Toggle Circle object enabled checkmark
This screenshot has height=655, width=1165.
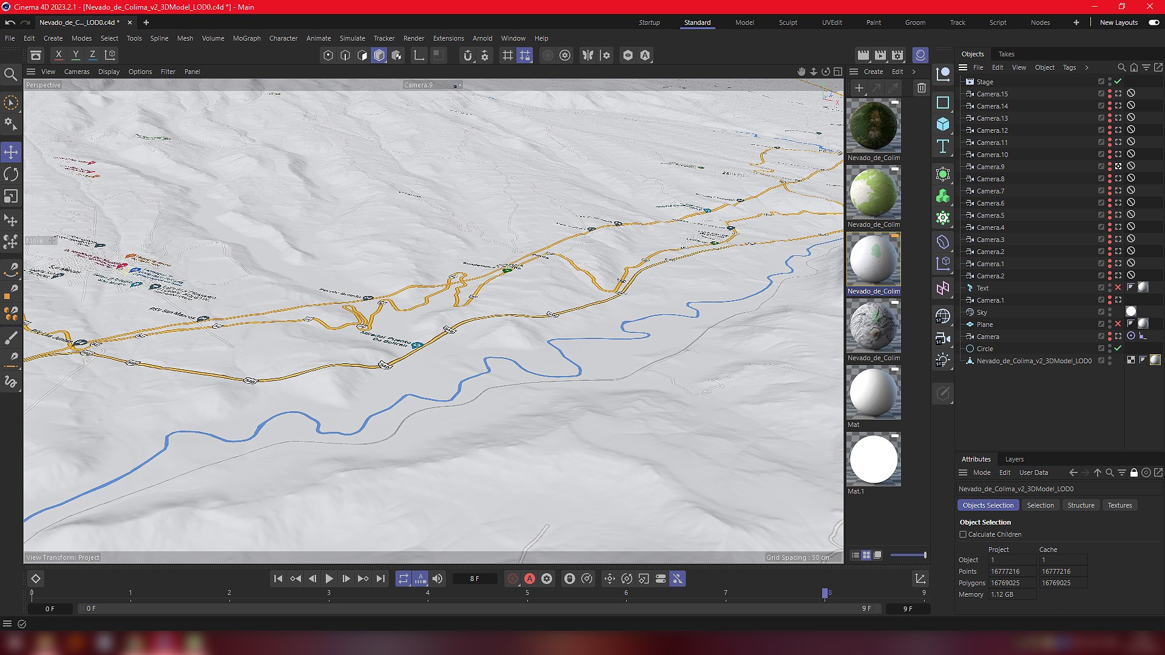[x=1118, y=348]
